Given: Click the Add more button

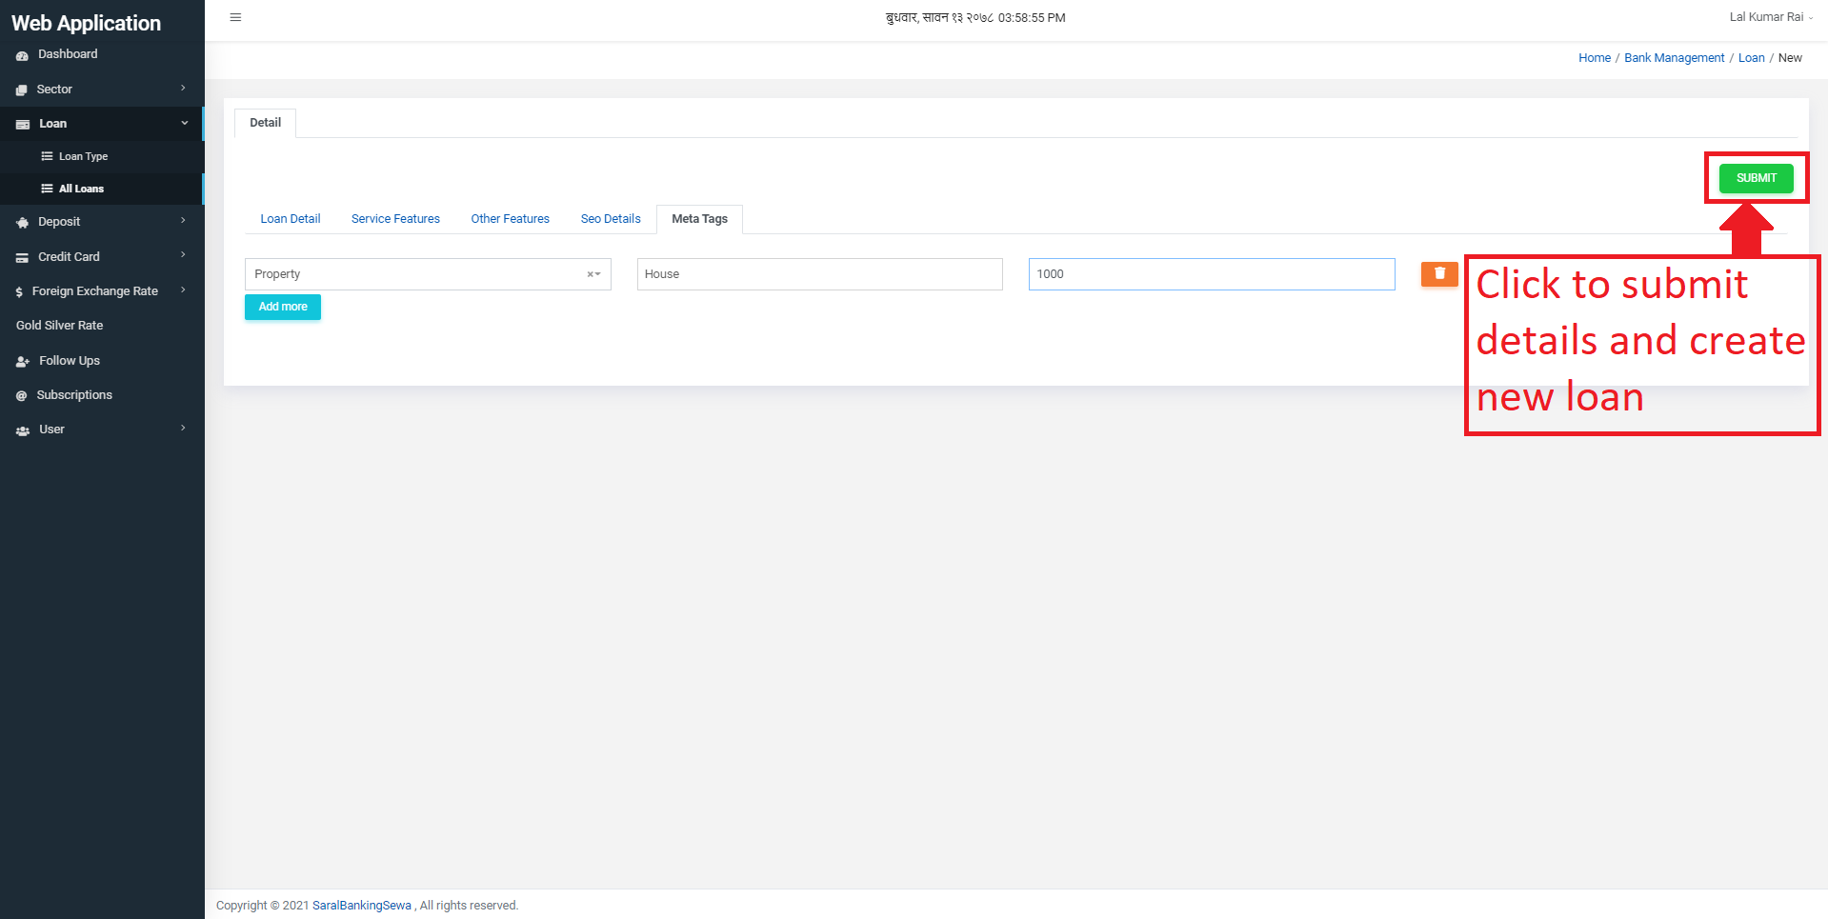Looking at the screenshot, I should coord(283,307).
